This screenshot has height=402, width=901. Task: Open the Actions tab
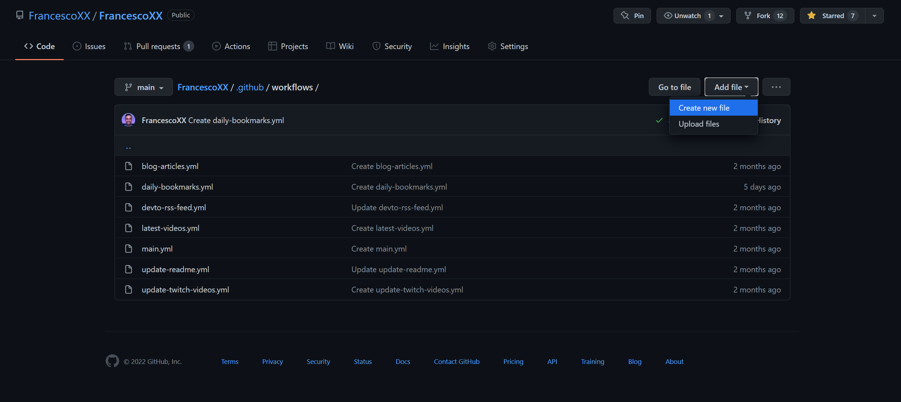click(x=231, y=46)
